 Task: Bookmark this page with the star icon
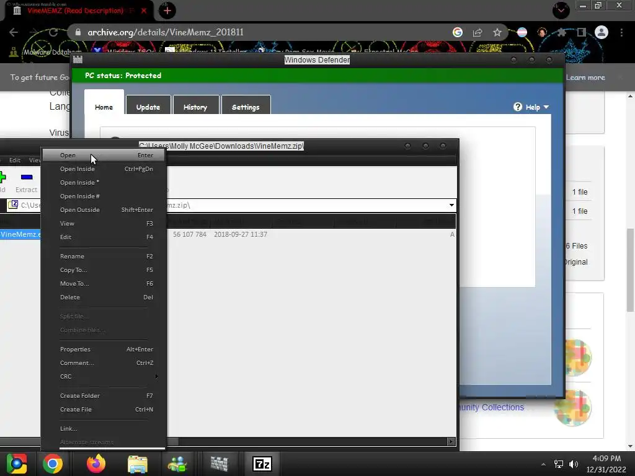pyautogui.click(x=497, y=32)
